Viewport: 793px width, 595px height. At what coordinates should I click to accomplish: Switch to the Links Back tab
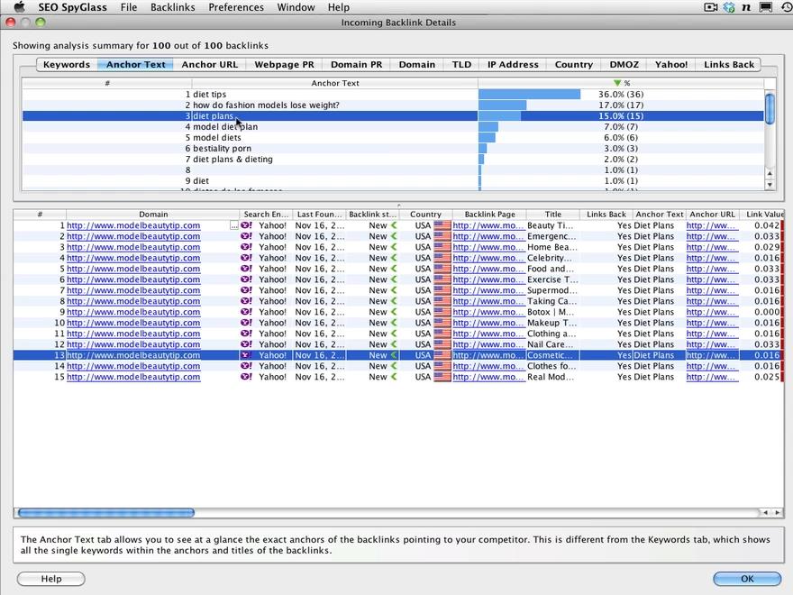729,64
